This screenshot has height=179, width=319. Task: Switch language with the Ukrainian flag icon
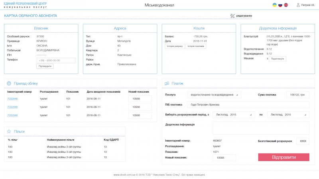click(274, 5)
